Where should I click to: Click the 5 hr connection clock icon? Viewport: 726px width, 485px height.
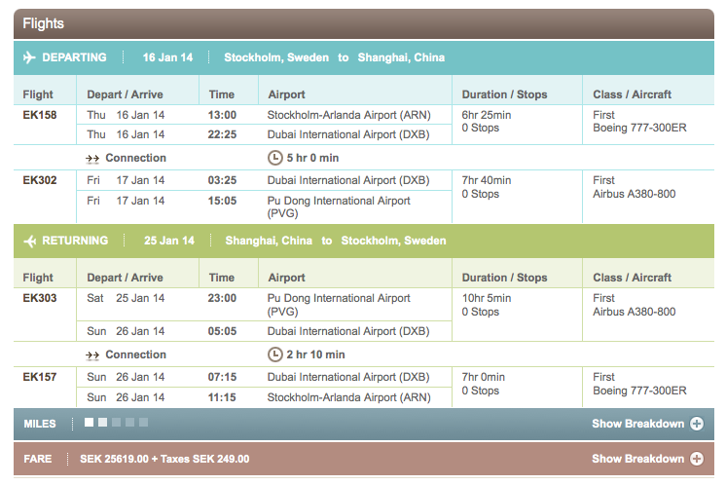pyautogui.click(x=275, y=158)
